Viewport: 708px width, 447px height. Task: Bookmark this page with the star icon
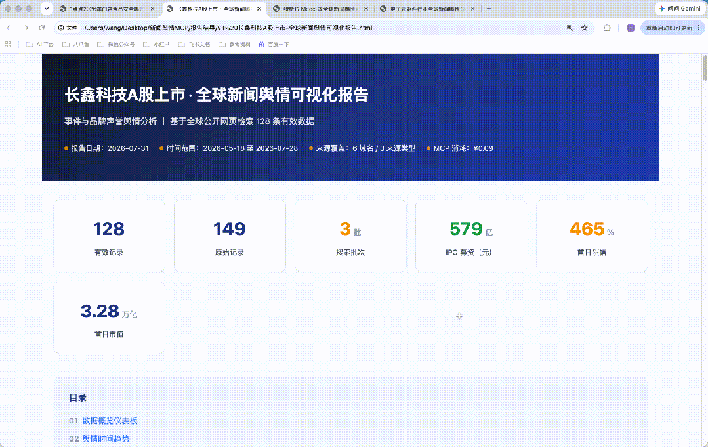coord(584,28)
